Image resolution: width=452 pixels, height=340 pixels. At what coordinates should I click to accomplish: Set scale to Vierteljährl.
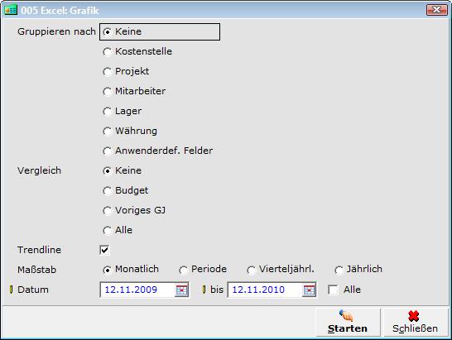(281, 270)
